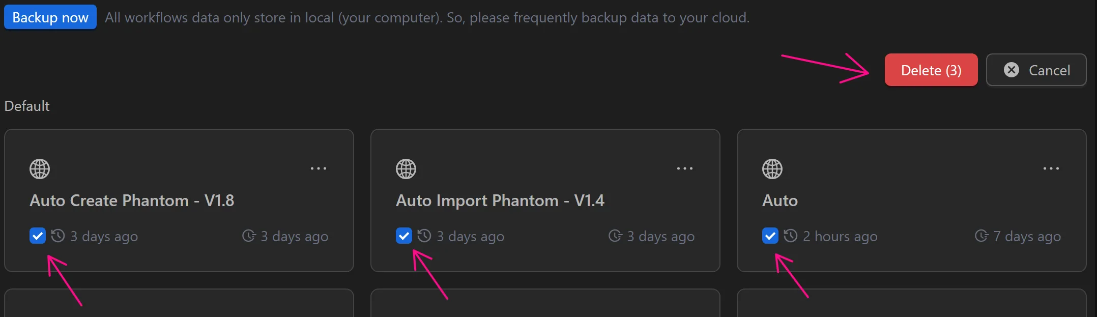Uncheck the Auto Create Phantom - V1.8 checkbox
Image resolution: width=1097 pixels, height=317 pixels.
pyautogui.click(x=38, y=236)
